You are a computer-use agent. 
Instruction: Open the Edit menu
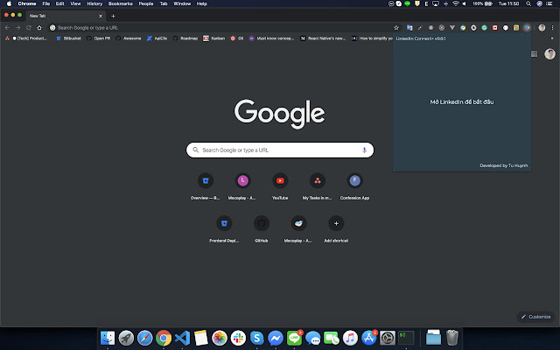click(60, 3)
